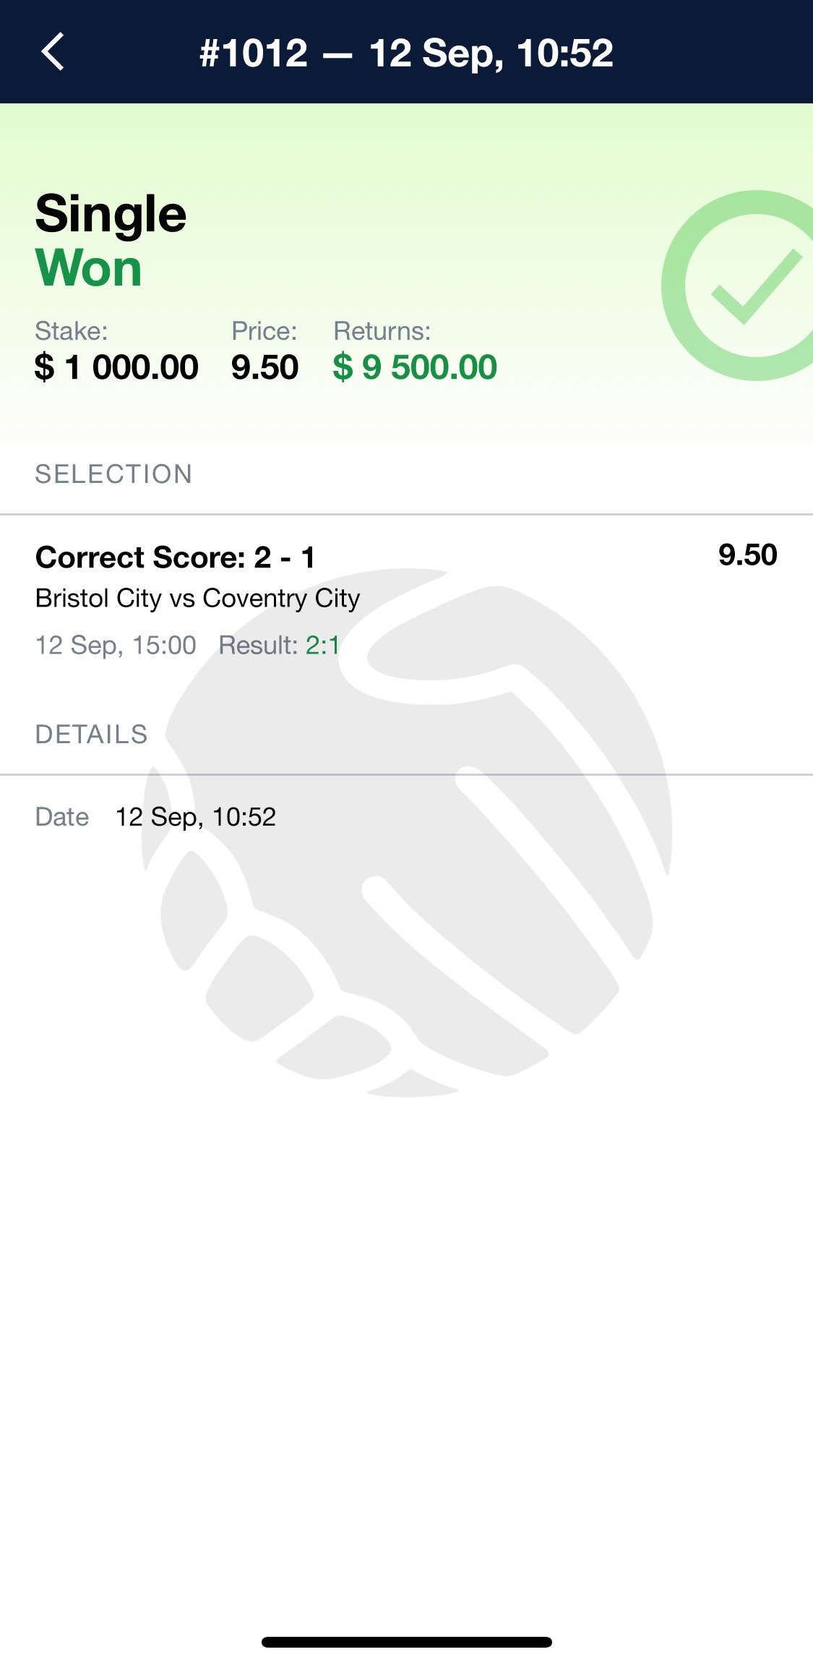Open the Correct Score: 2 - 1 selection

176,557
